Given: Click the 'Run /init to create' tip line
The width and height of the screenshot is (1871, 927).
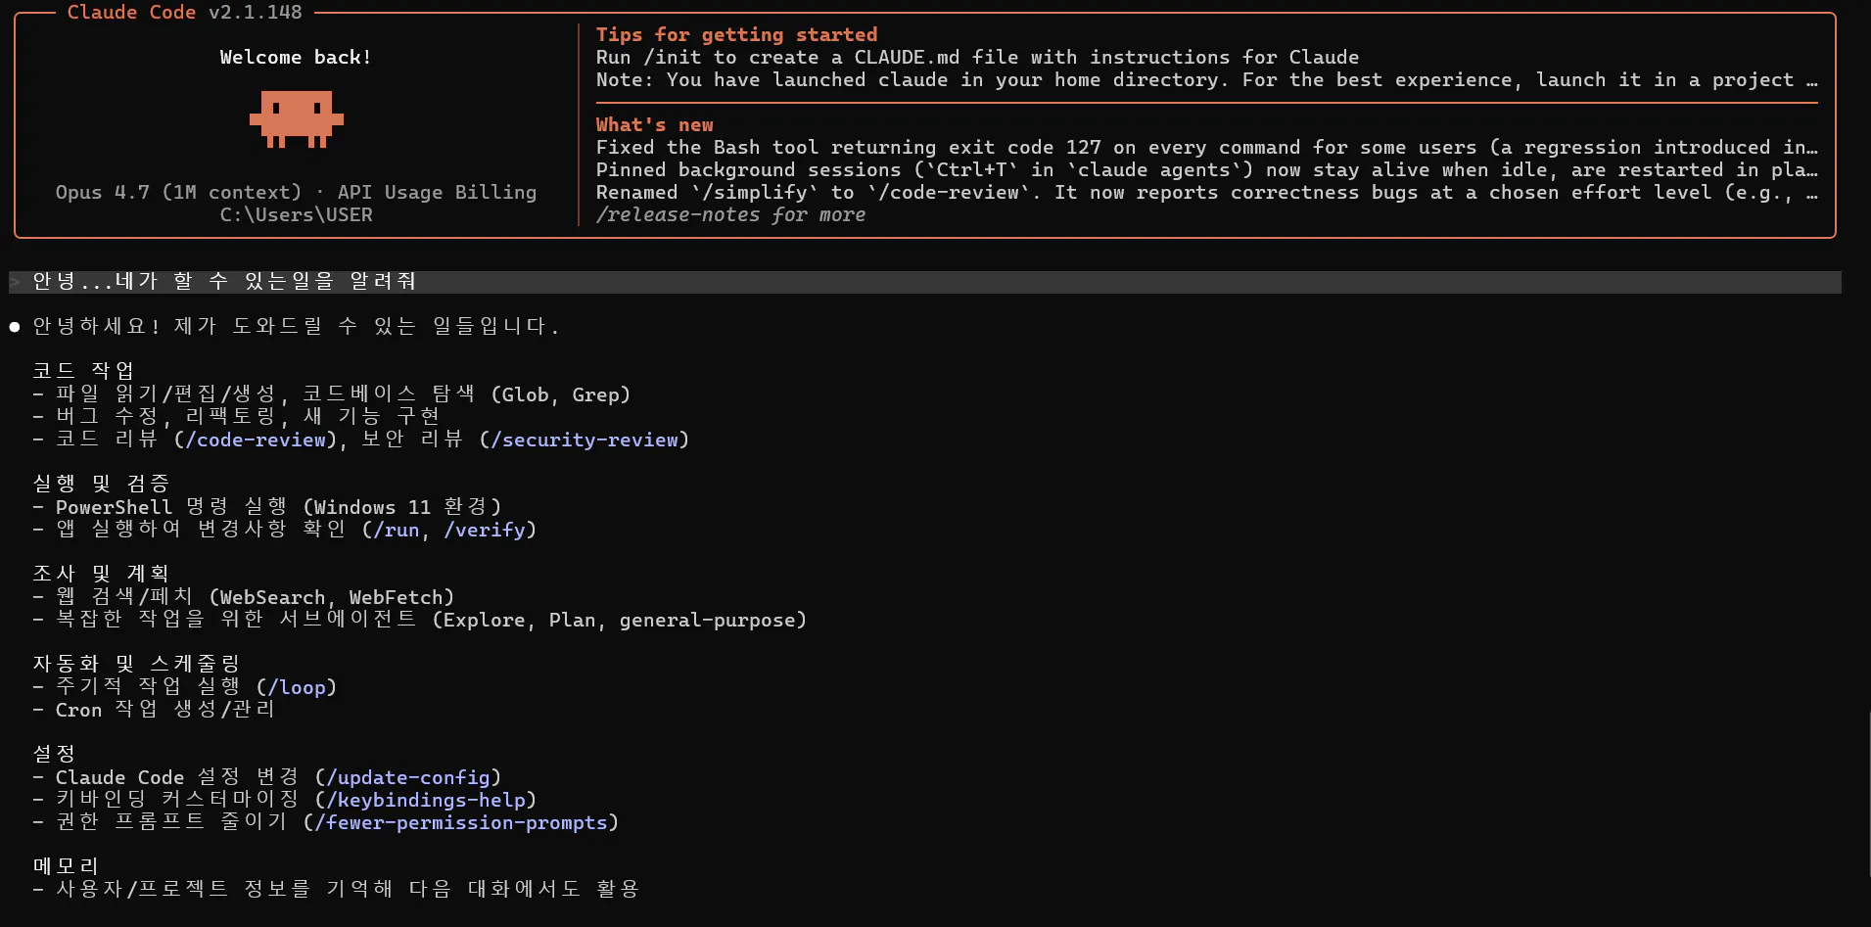Looking at the screenshot, I should pyautogui.click(x=977, y=57).
